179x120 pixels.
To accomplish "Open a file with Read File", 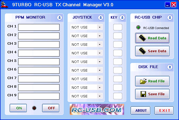I will [x=152, y=81].
